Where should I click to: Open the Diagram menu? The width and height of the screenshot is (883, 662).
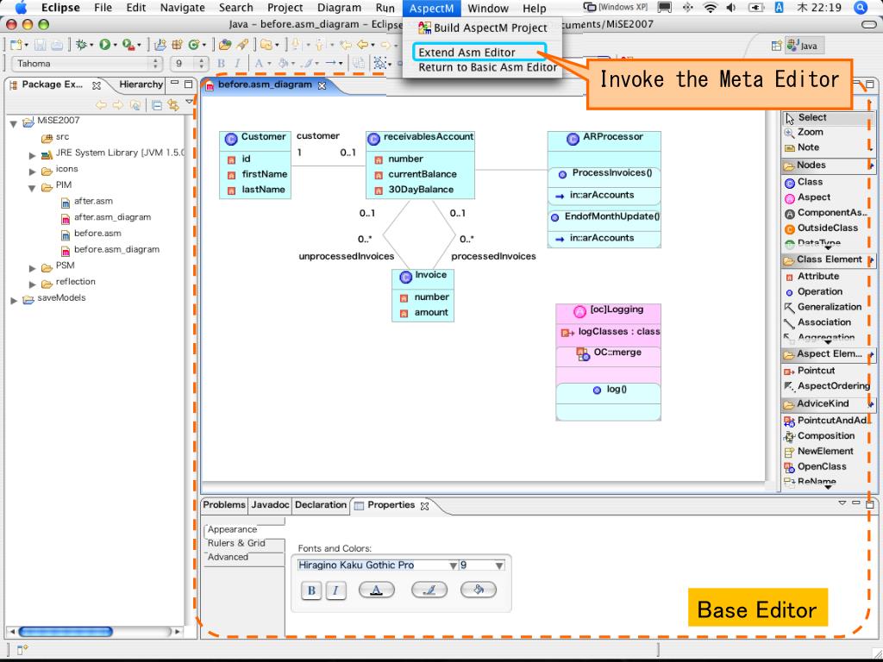[339, 8]
